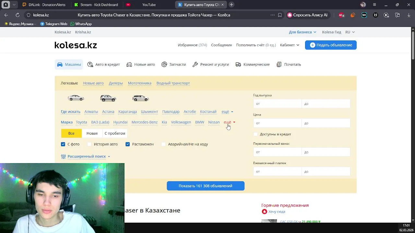Select the SUV body type icon
Image resolution: width=415 pixels, height=233 pixels.
(x=108, y=98)
